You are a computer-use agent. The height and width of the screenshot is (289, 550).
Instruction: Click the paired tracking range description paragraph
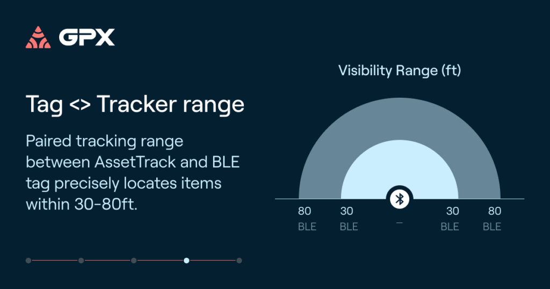pos(133,172)
